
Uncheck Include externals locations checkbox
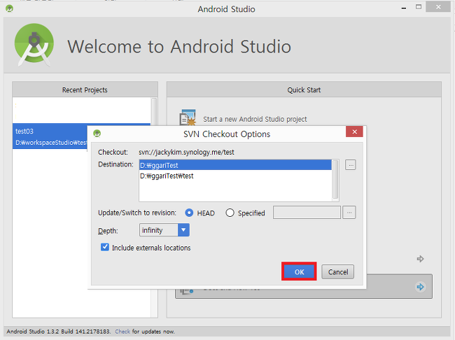[x=105, y=247]
